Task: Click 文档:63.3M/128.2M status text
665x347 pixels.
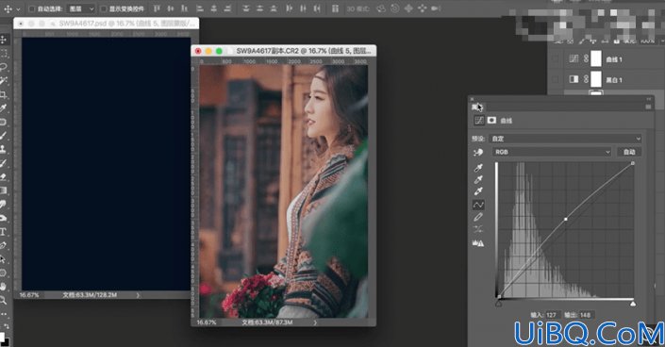Action: (90, 295)
